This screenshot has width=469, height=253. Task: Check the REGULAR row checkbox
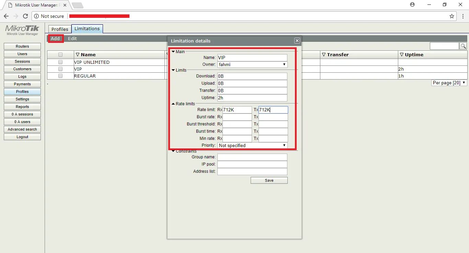coord(60,76)
